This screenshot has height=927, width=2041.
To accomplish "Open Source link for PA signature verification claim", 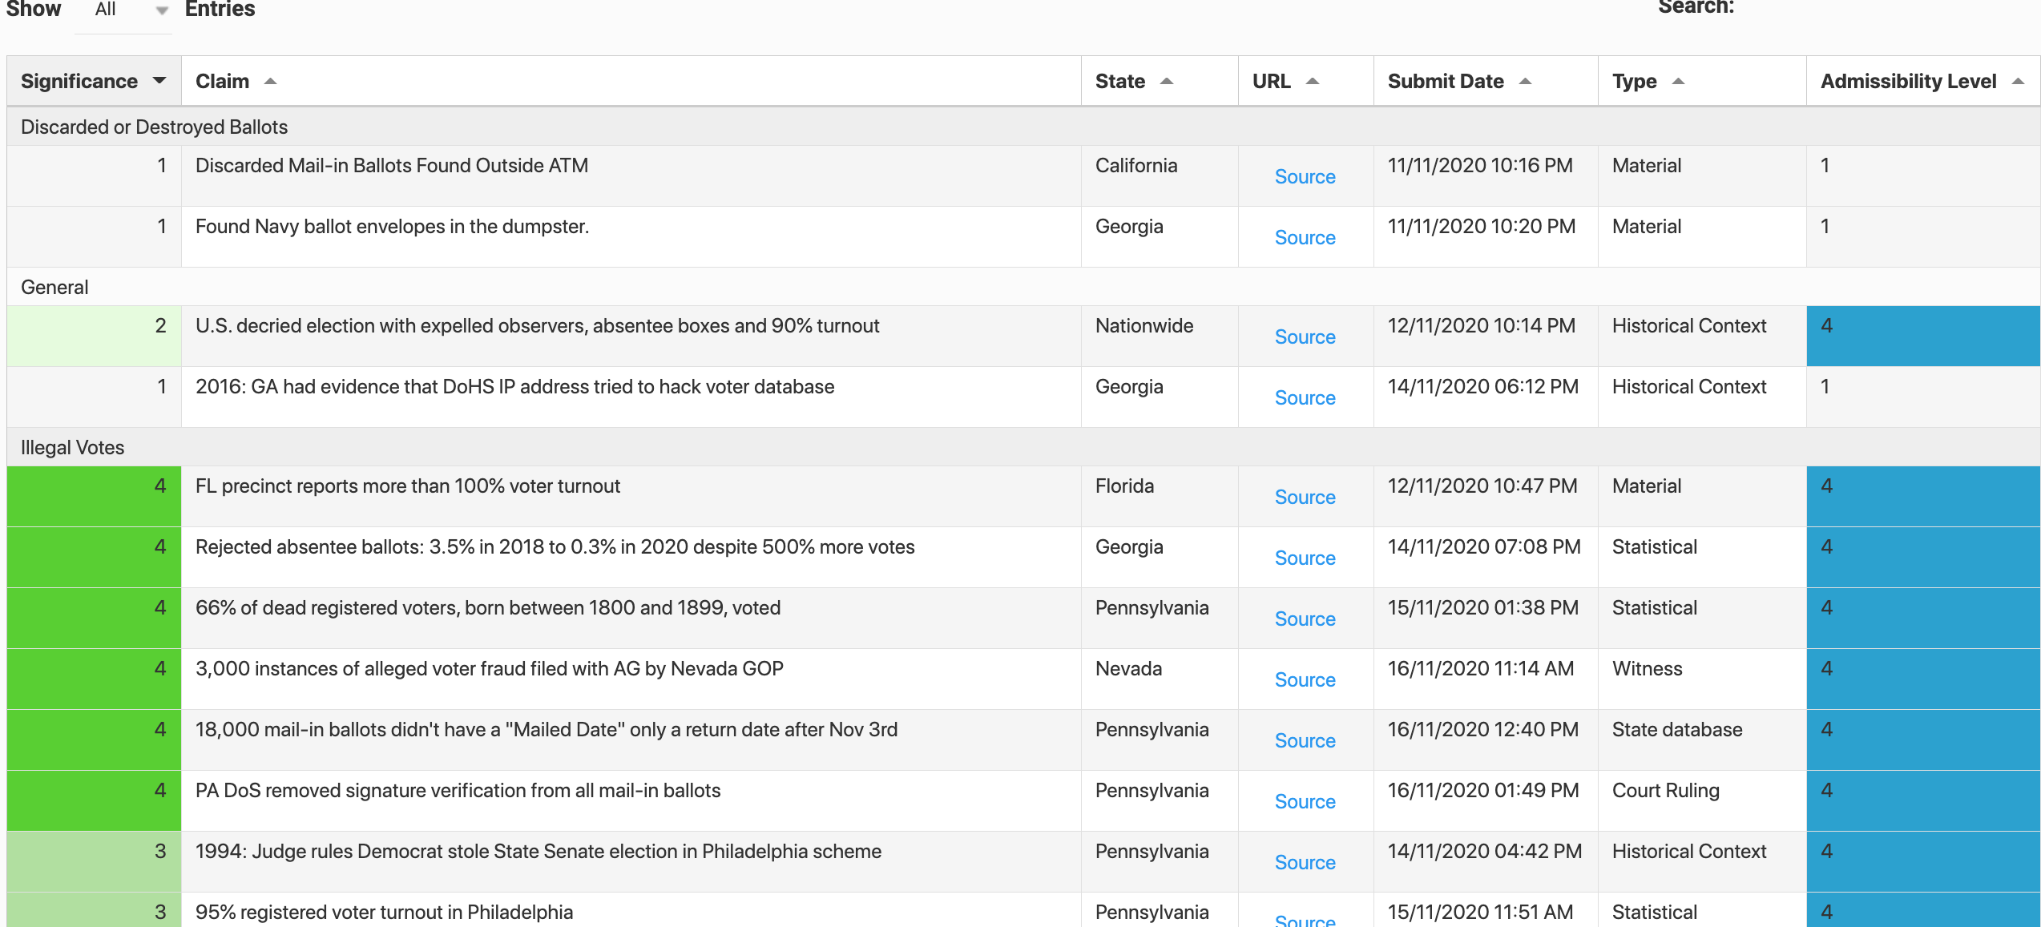I will [1305, 802].
